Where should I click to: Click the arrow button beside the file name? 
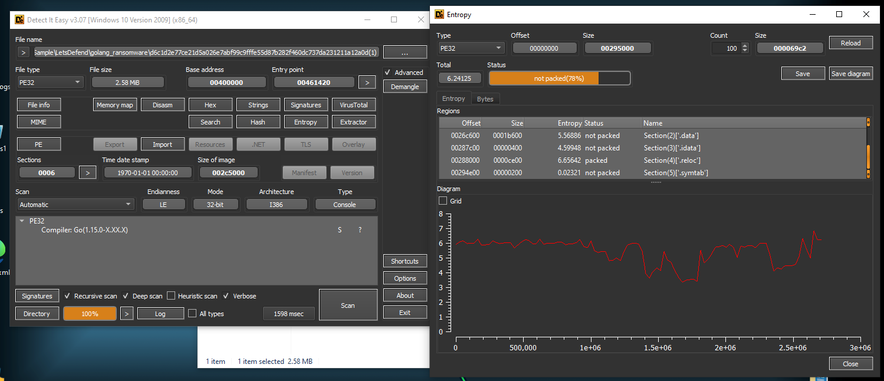[x=24, y=52]
